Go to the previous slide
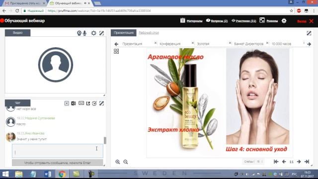This screenshot has width=318, height=179. tap(284, 162)
